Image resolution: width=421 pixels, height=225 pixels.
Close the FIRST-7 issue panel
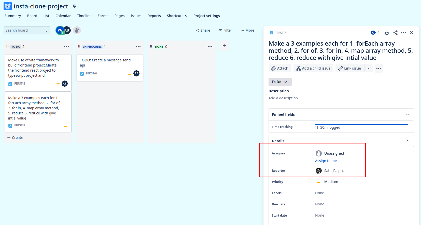412,33
